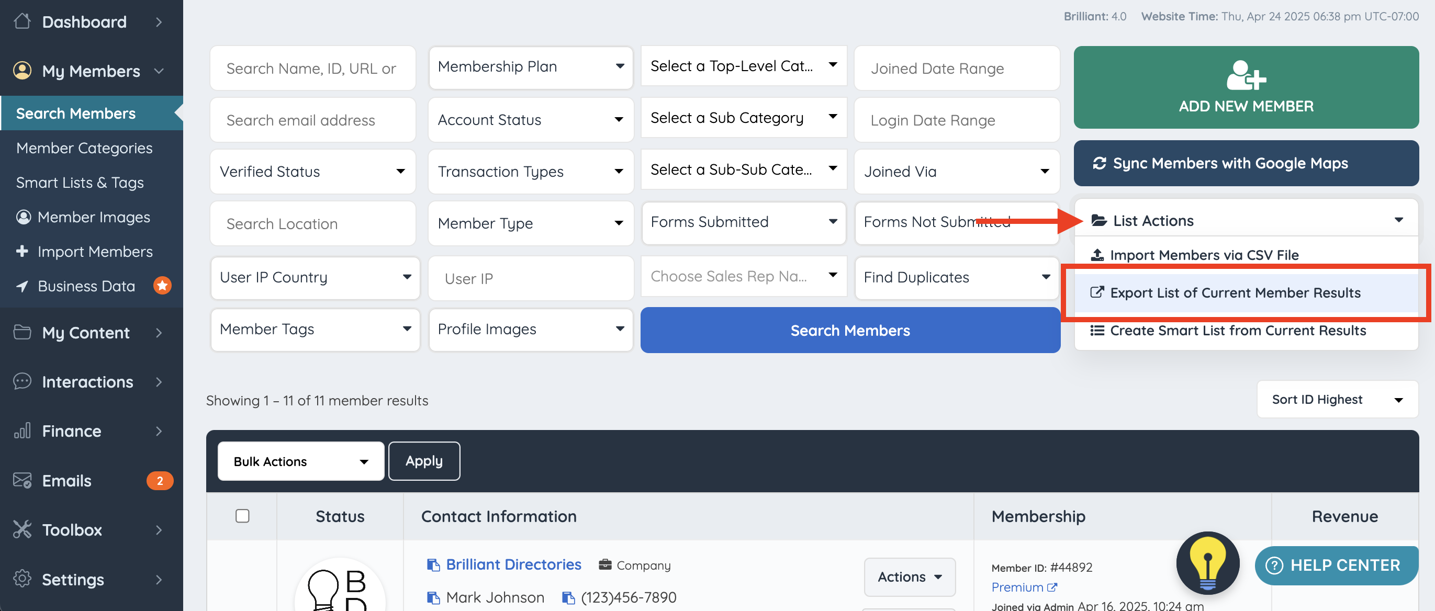Viewport: 1435px width, 611px height.
Task: Click the Search email address field
Action: click(x=312, y=120)
